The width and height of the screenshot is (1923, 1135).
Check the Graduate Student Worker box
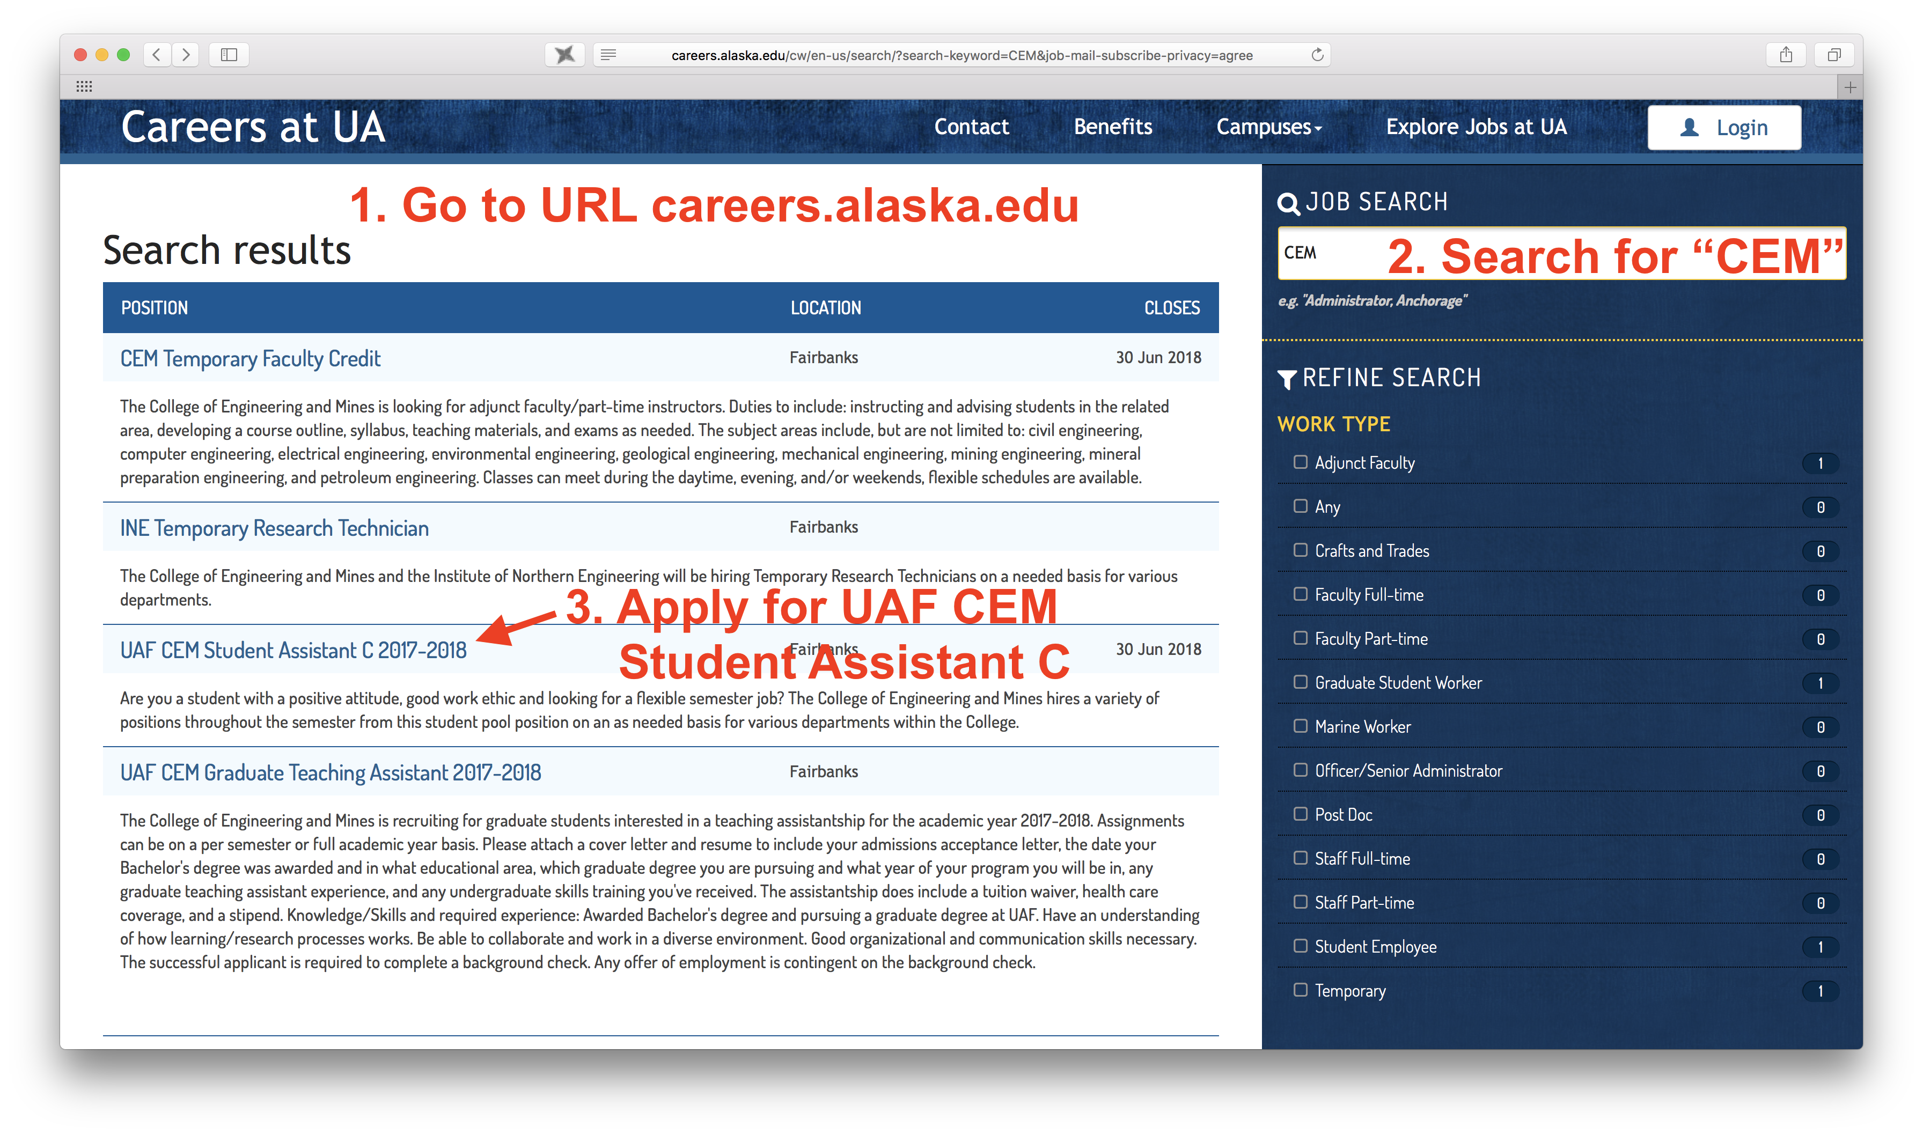pos(1300,681)
